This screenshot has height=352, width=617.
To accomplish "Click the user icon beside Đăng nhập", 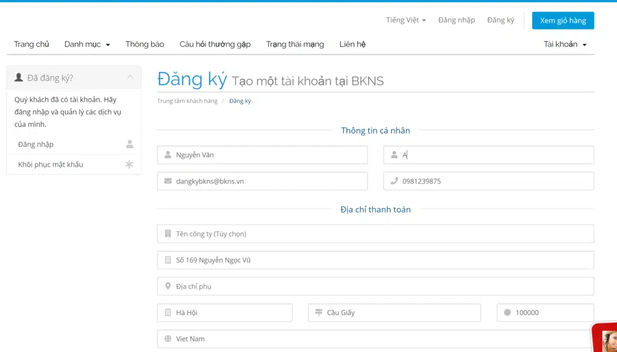I will click(x=130, y=144).
